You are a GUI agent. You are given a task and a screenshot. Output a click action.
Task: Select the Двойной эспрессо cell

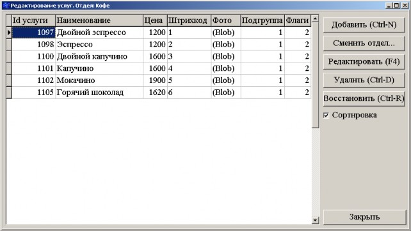pyautogui.click(x=99, y=33)
